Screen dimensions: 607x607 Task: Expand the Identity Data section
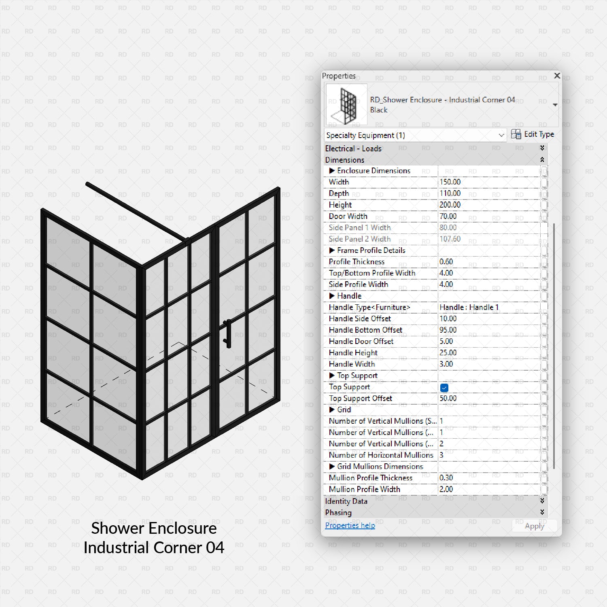pos(542,501)
